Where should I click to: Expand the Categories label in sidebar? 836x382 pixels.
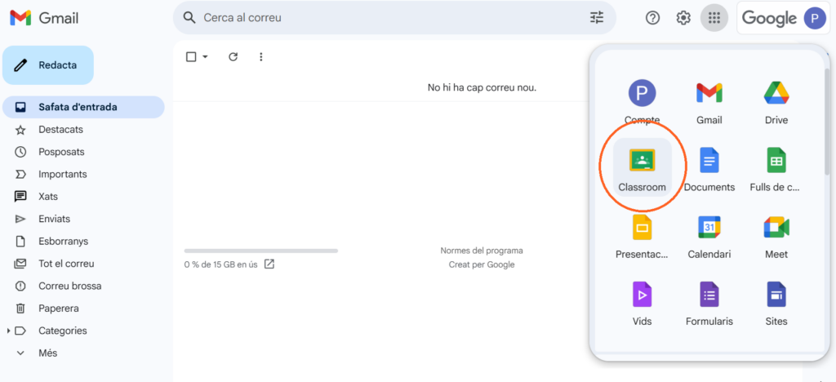(9, 331)
